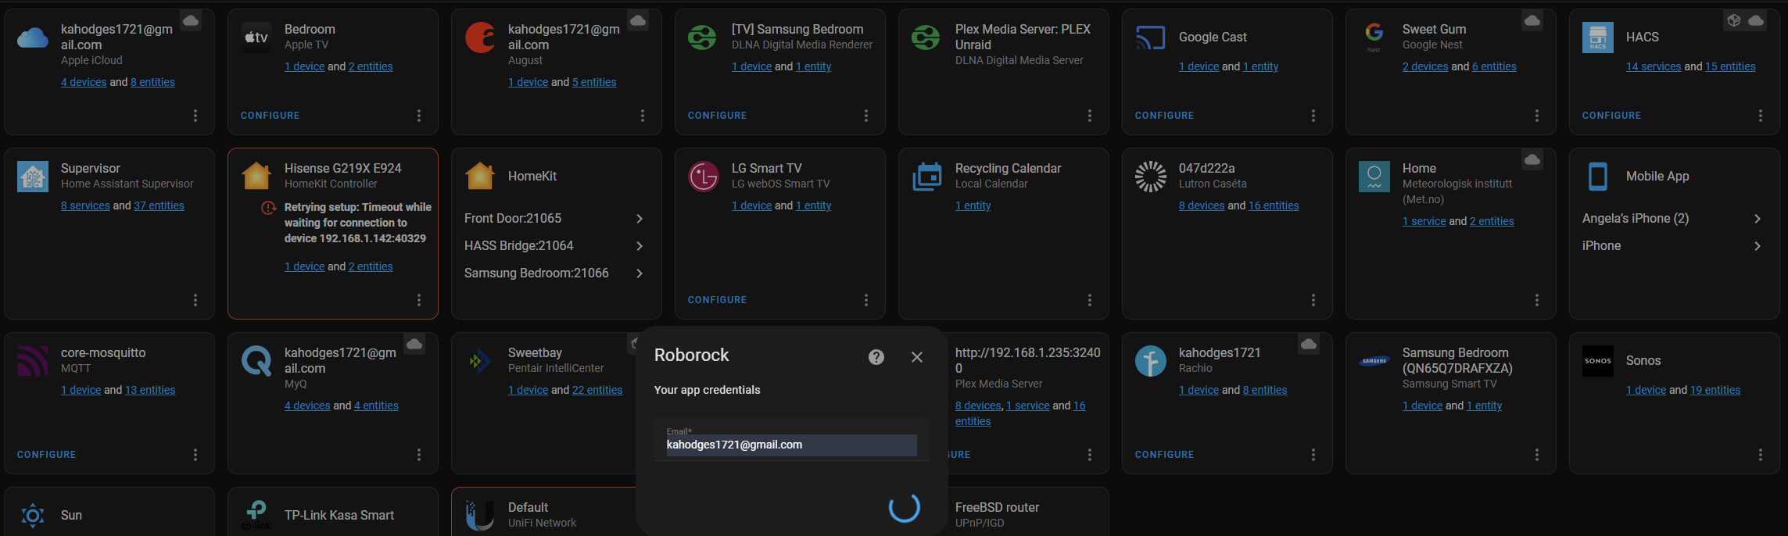
Task: Click the August integration logo
Action: coord(480,37)
